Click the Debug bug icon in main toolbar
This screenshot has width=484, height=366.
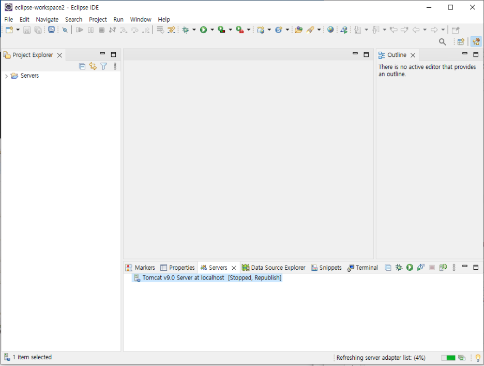tap(186, 30)
